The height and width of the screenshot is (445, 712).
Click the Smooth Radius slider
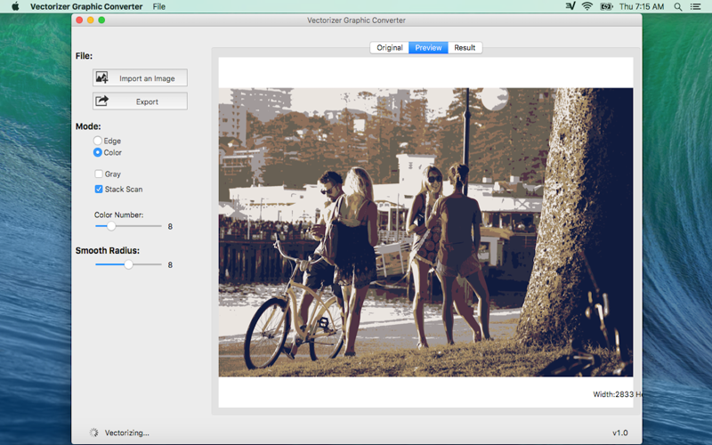[x=128, y=264]
